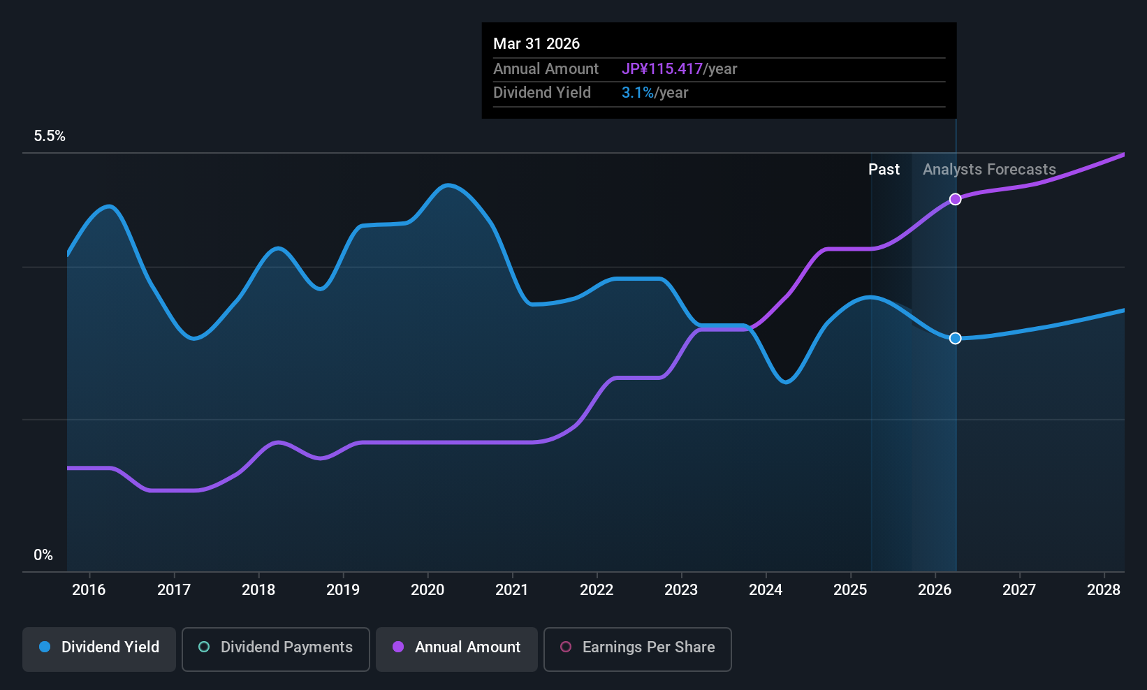
Task: Click the 2021 x-axis label
Action: pos(512,590)
